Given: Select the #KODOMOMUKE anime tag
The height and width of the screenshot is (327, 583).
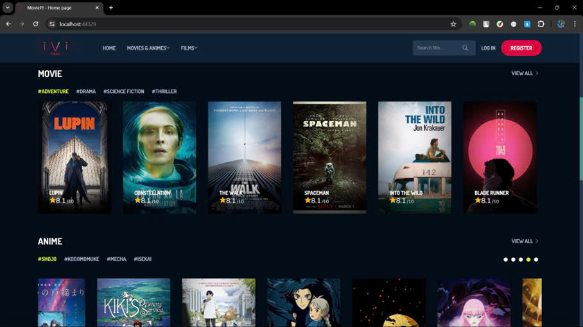Looking at the screenshot, I should pyautogui.click(x=82, y=259).
